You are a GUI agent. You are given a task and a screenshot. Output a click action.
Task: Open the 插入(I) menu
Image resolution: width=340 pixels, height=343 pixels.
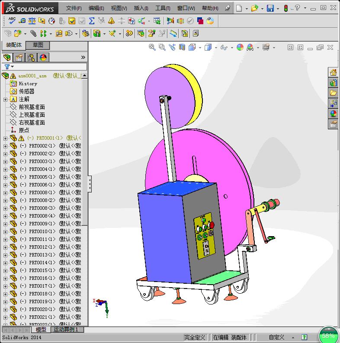pos(141,8)
